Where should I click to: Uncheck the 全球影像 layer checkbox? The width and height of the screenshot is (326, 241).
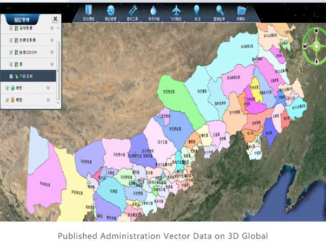[11, 28]
